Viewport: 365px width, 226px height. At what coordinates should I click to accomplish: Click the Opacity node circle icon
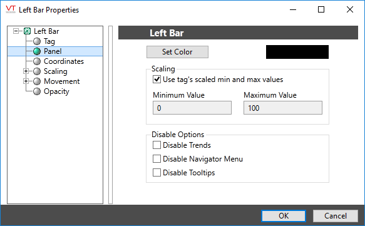pyautogui.click(x=37, y=91)
